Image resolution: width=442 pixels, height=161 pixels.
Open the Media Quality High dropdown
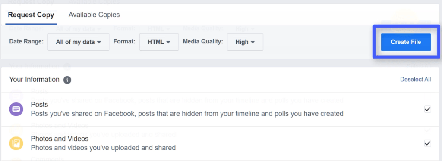click(245, 42)
